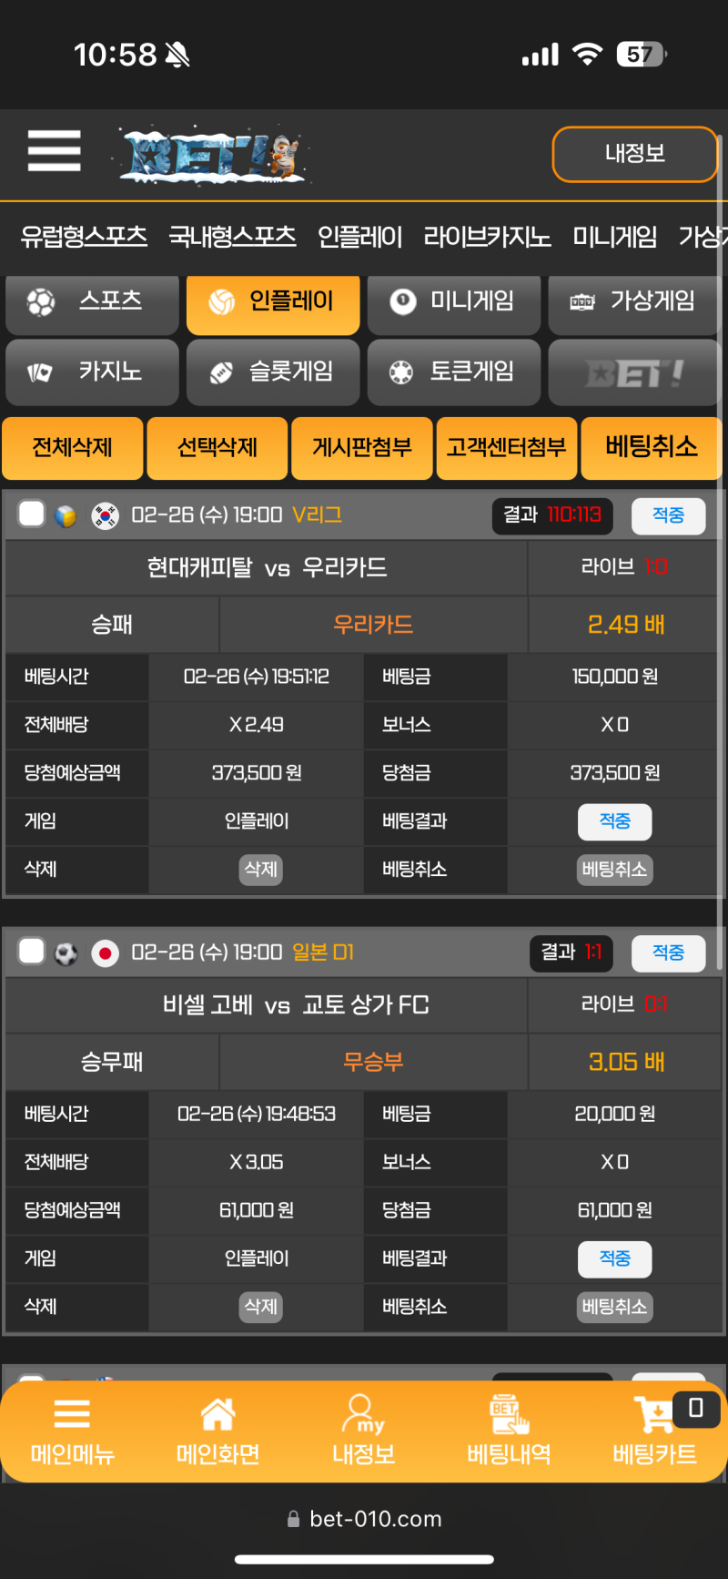
Task: Check the 비셀 고베 vs 교토 상가 checkbox
Action: [x=32, y=951]
